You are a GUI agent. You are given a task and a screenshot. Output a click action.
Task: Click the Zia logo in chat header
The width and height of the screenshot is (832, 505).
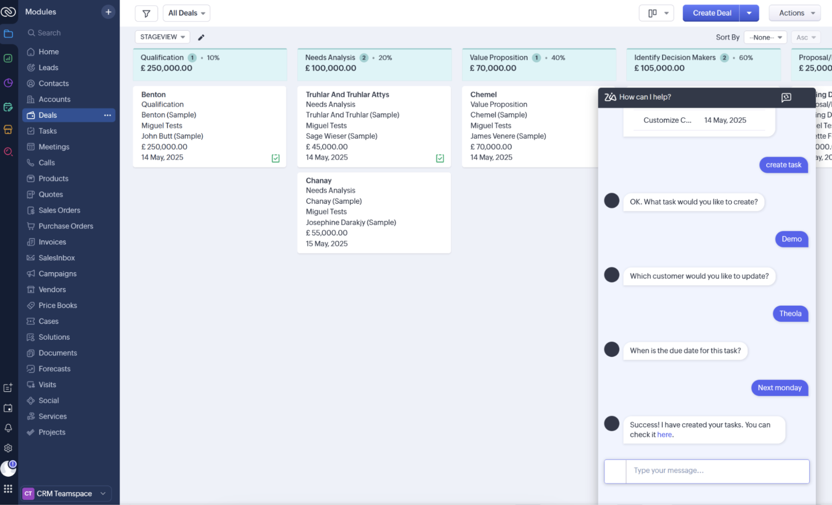pyautogui.click(x=610, y=97)
